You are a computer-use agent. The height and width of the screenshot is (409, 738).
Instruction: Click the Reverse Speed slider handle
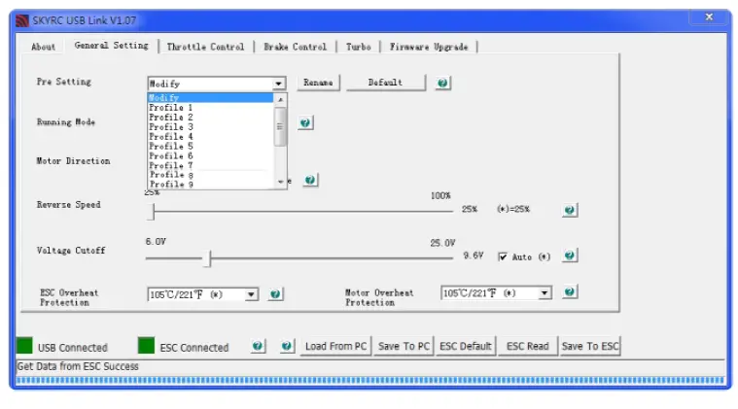click(x=151, y=212)
